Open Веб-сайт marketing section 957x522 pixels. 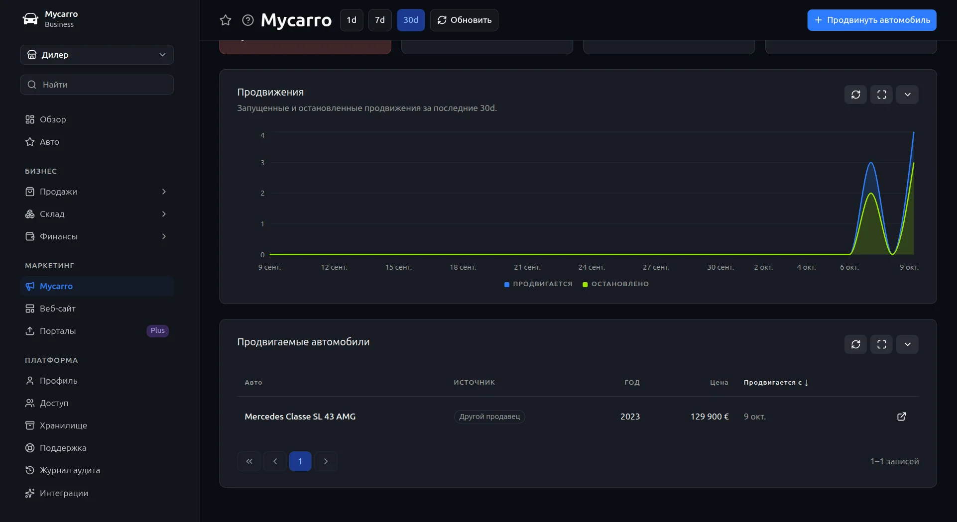[97, 309]
